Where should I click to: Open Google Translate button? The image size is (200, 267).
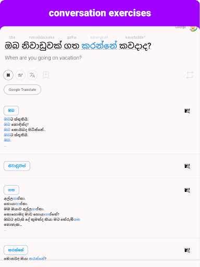tap(22, 90)
